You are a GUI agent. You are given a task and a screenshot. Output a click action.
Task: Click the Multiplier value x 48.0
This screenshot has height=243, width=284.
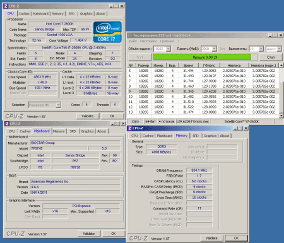42,83
